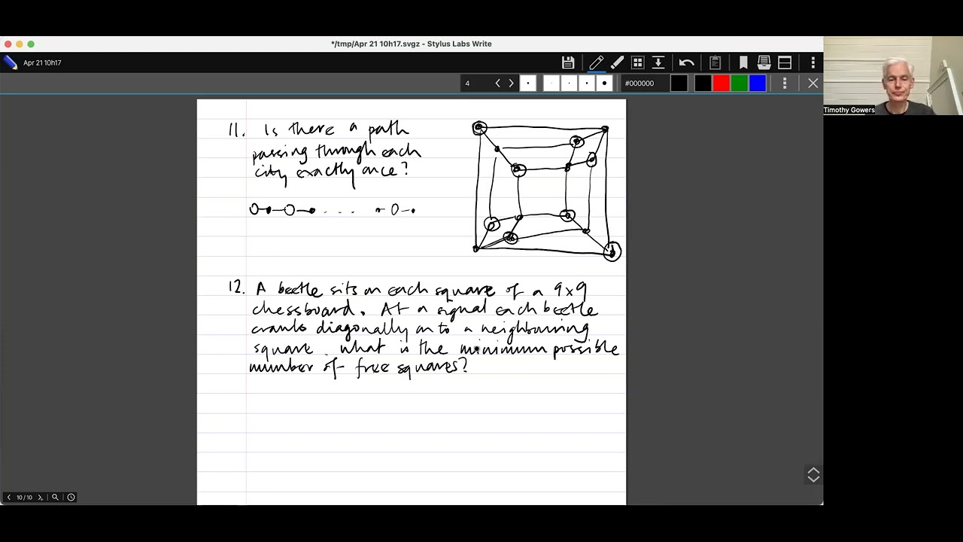The width and height of the screenshot is (963, 542).
Task: Edit the #000000 hex color field
Action: 645,84
